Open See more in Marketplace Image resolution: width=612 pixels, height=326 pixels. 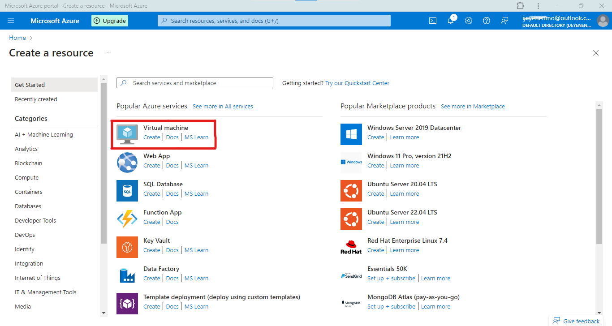[473, 107]
